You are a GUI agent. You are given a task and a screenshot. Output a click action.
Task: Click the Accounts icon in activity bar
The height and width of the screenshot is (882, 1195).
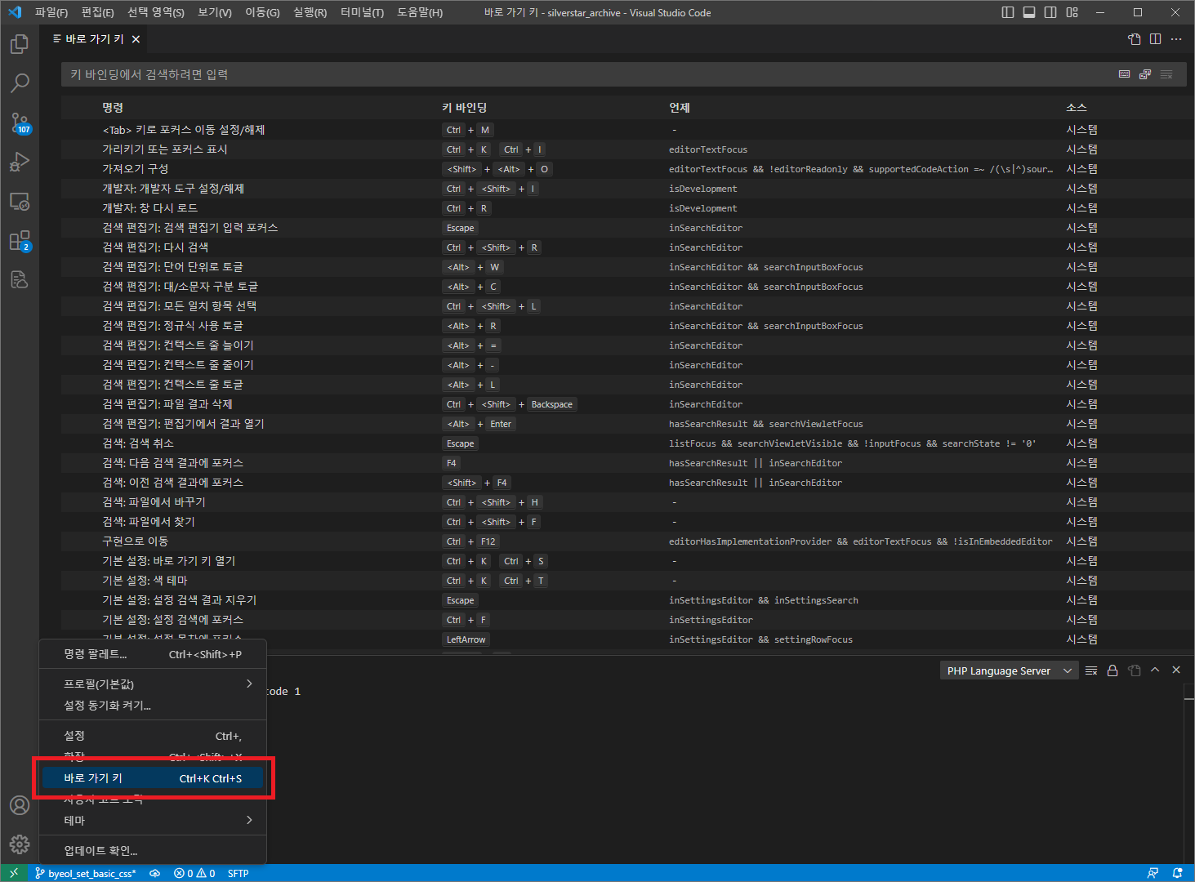20,805
